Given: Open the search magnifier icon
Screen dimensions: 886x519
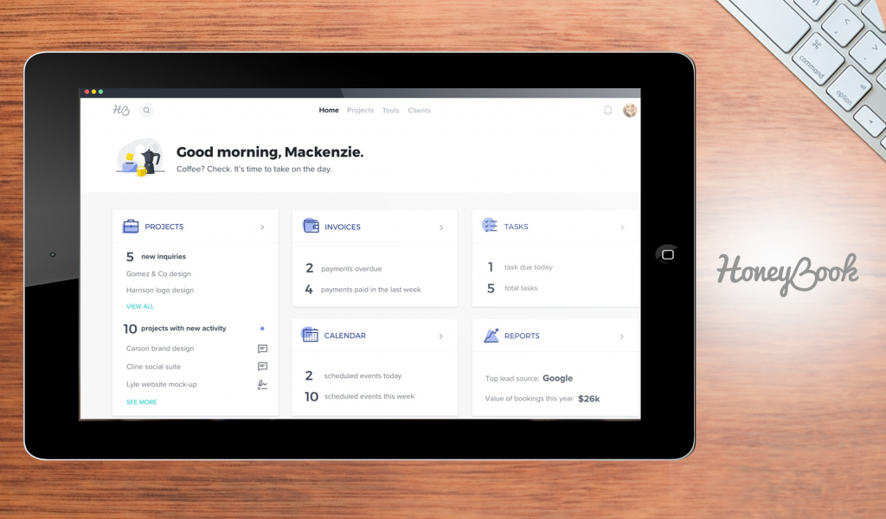Looking at the screenshot, I should [x=146, y=110].
